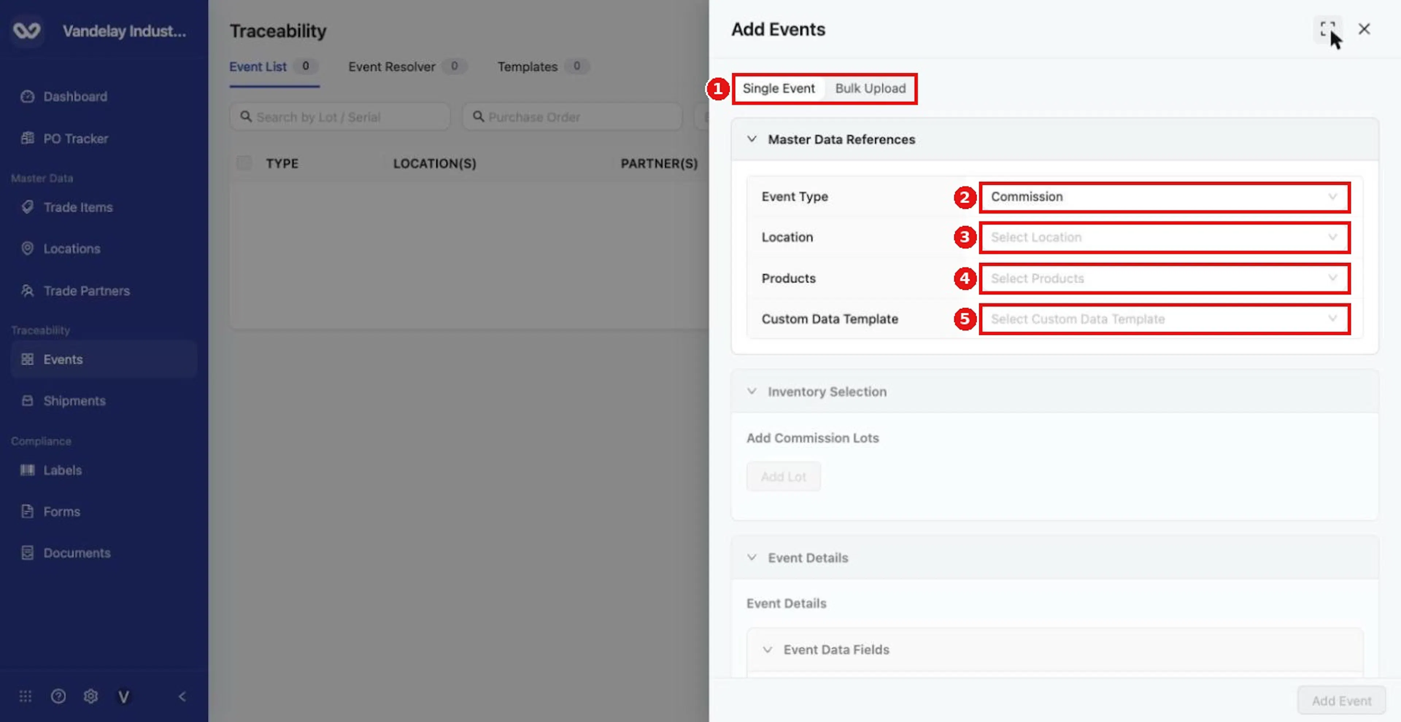Viewport: 1401px width, 722px height.
Task: Click the LOCATION(S) column header
Action: pyautogui.click(x=435, y=164)
